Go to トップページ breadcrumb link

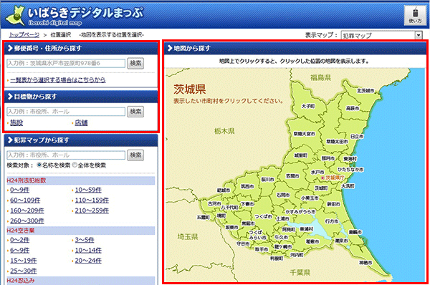pos(24,35)
